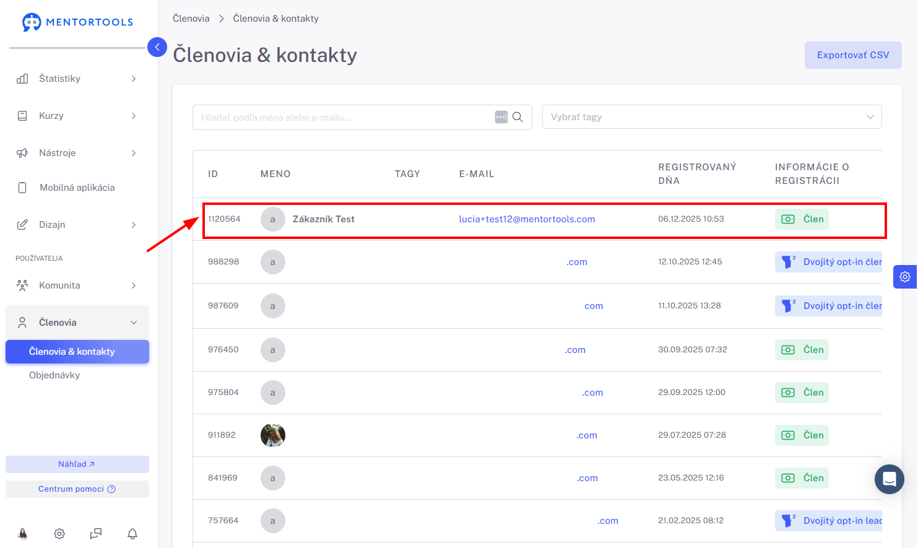Open the messages icon in sidebar footer
Screen dimensions: 918x548
tap(96, 534)
